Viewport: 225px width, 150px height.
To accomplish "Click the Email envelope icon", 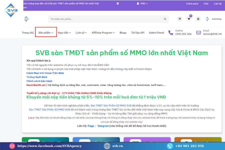I will [198, 32].
